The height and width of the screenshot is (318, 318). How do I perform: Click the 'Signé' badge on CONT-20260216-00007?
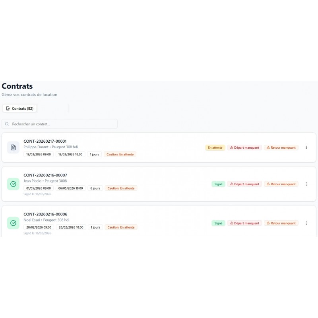point(218,184)
